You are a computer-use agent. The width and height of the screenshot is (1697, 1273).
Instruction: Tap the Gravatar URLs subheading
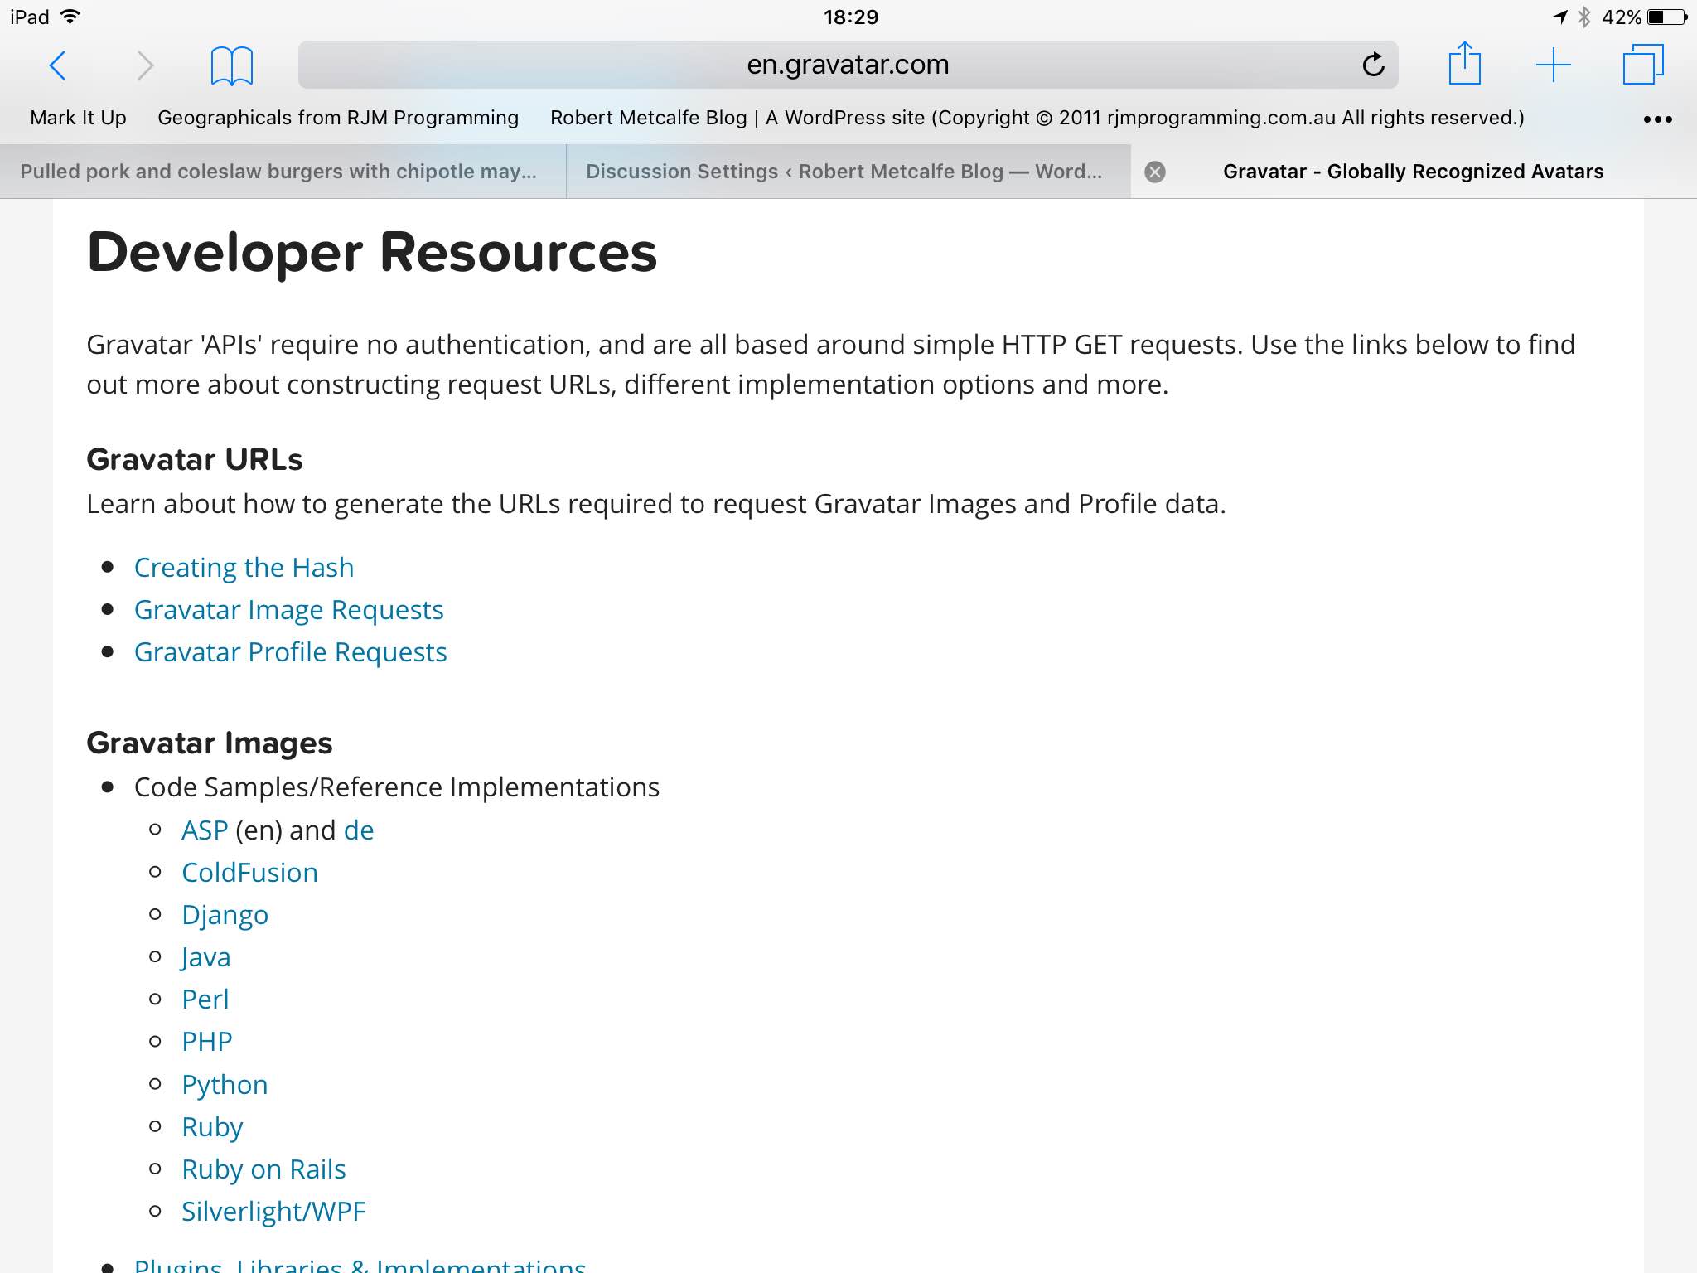click(195, 459)
